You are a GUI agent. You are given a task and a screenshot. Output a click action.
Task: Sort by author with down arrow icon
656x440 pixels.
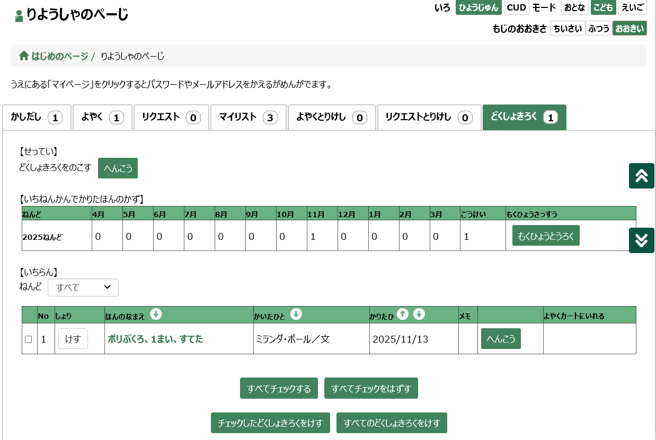tap(296, 315)
